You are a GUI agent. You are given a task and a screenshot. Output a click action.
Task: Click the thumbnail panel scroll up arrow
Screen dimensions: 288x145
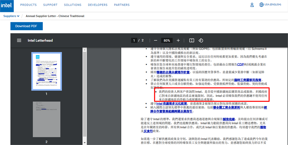tap(85, 50)
